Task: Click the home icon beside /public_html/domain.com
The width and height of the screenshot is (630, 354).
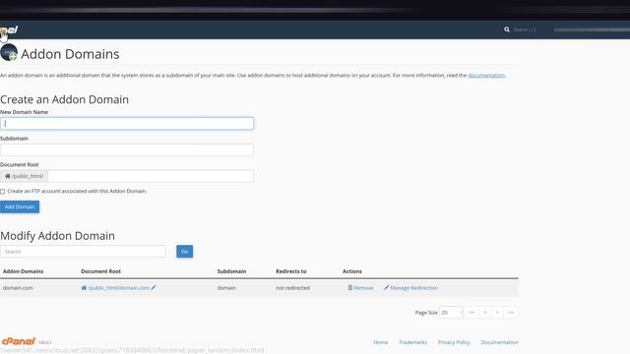Action: (84, 288)
